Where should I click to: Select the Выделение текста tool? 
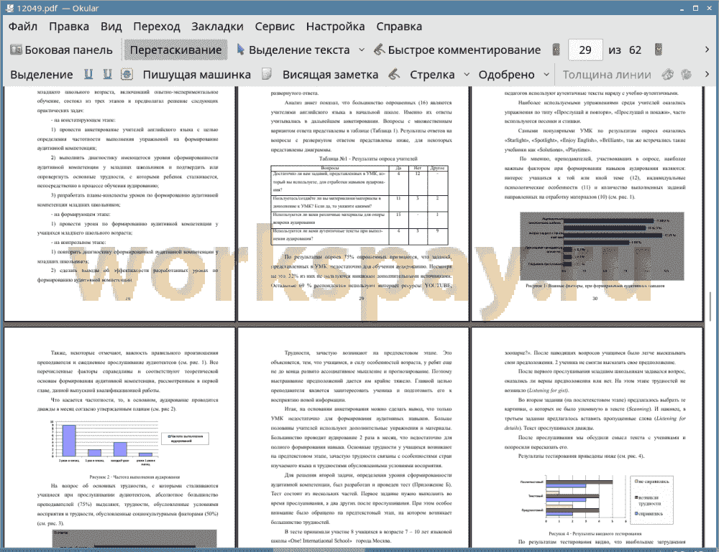293,50
